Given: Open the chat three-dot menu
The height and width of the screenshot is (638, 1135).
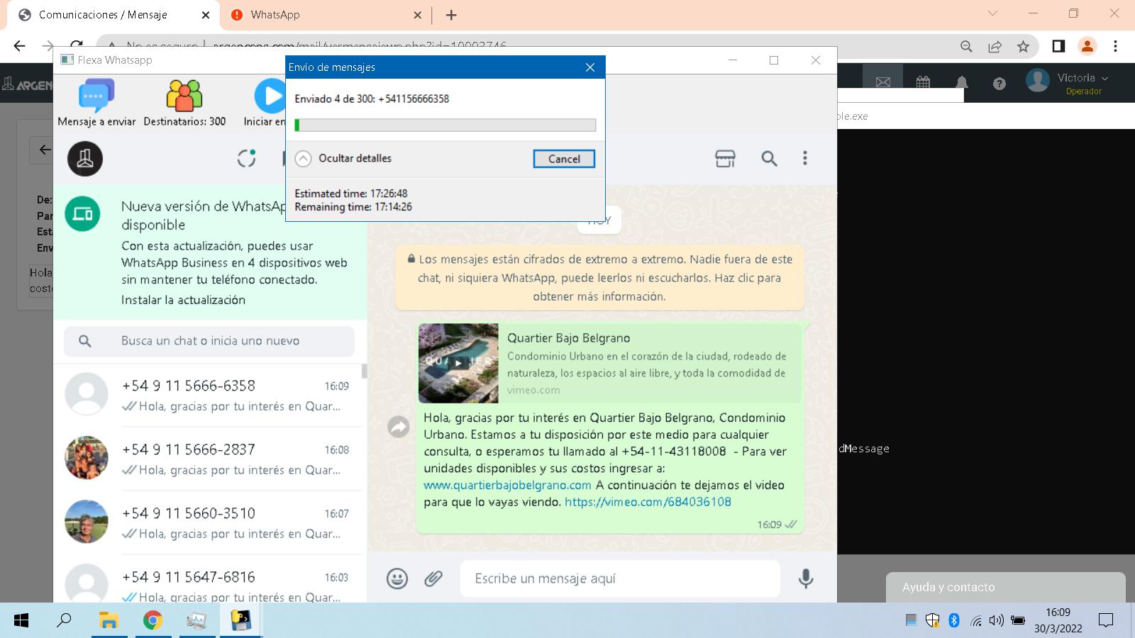Looking at the screenshot, I should coord(804,158).
